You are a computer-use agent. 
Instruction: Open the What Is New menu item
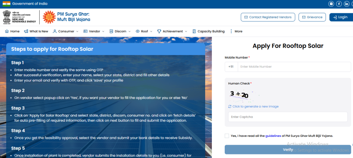pos(36,31)
